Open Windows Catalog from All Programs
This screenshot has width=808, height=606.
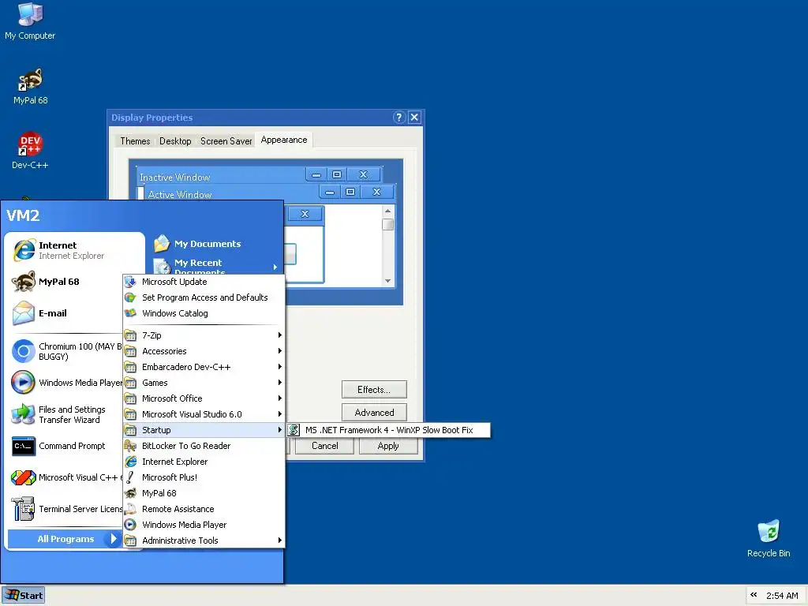(204, 313)
